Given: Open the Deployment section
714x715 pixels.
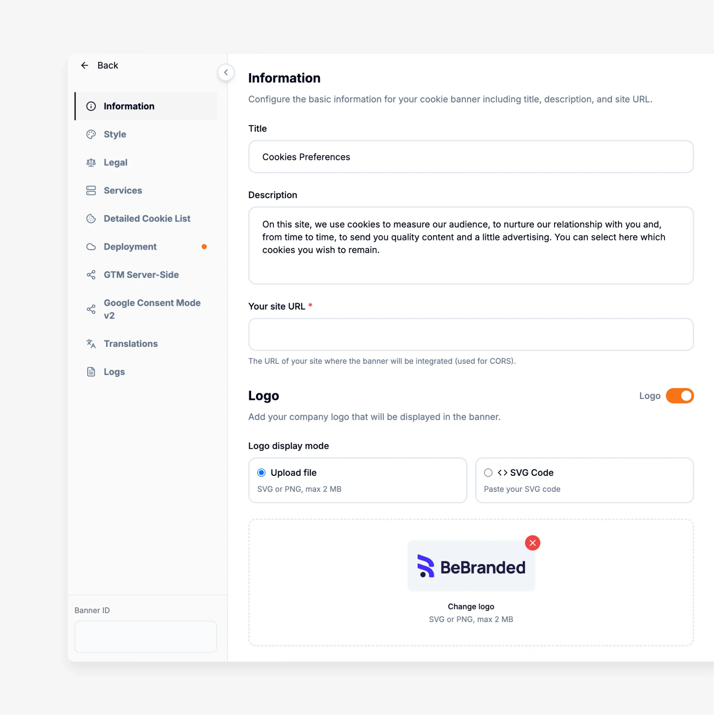Looking at the screenshot, I should 146,247.
